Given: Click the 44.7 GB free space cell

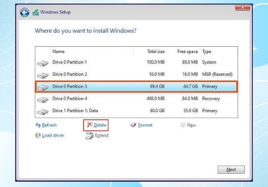Looking at the screenshot, I should point(190,86).
